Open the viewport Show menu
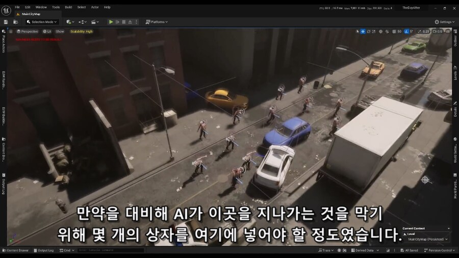This screenshot has height=258, width=459. [60, 31]
